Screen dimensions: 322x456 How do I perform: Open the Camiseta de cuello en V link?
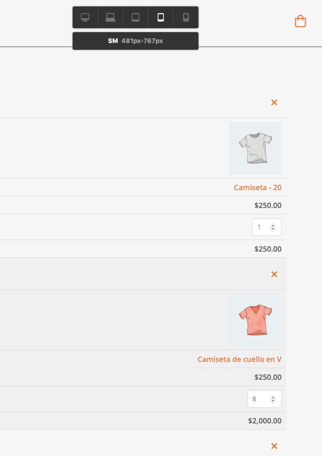pyautogui.click(x=240, y=359)
